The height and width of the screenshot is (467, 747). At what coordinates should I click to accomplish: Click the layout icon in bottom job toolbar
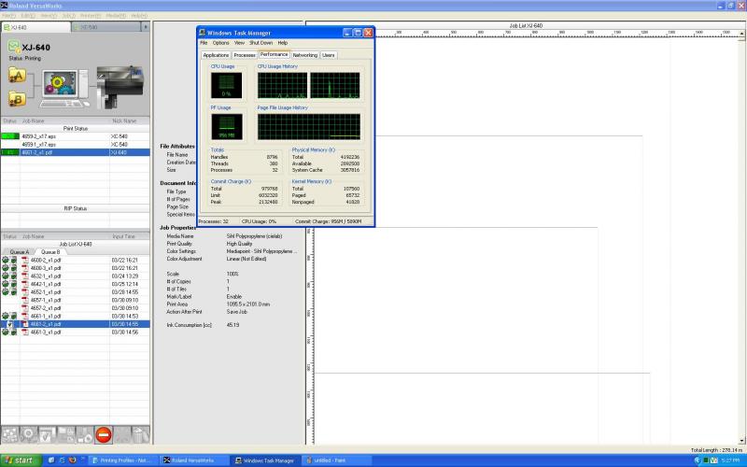[10, 434]
